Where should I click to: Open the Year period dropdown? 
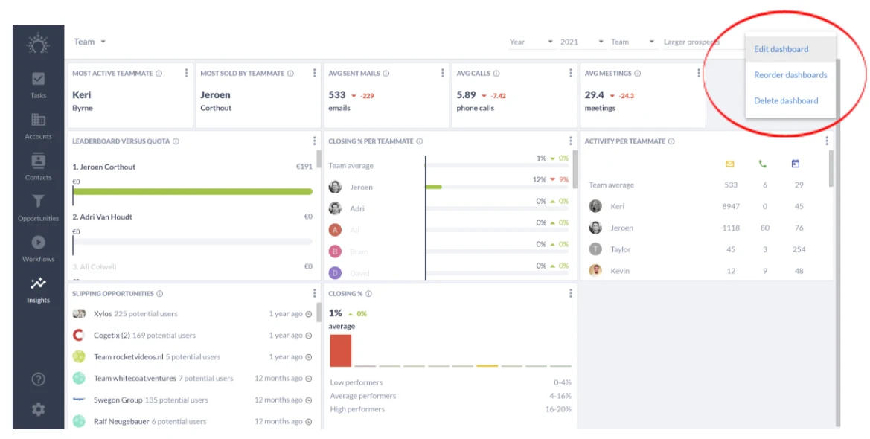pyautogui.click(x=531, y=42)
